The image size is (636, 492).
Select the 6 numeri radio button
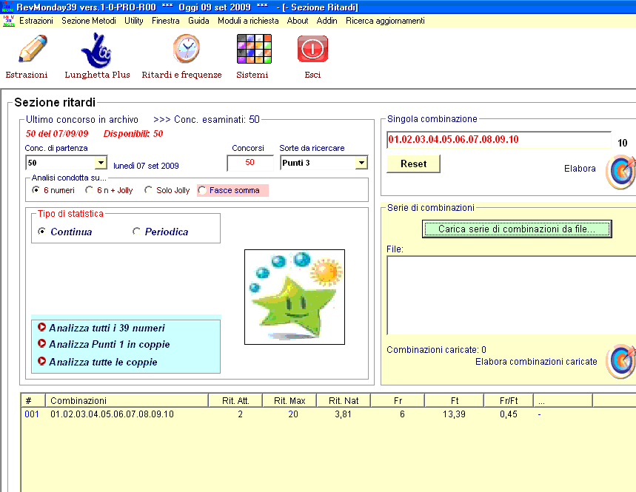point(36,189)
